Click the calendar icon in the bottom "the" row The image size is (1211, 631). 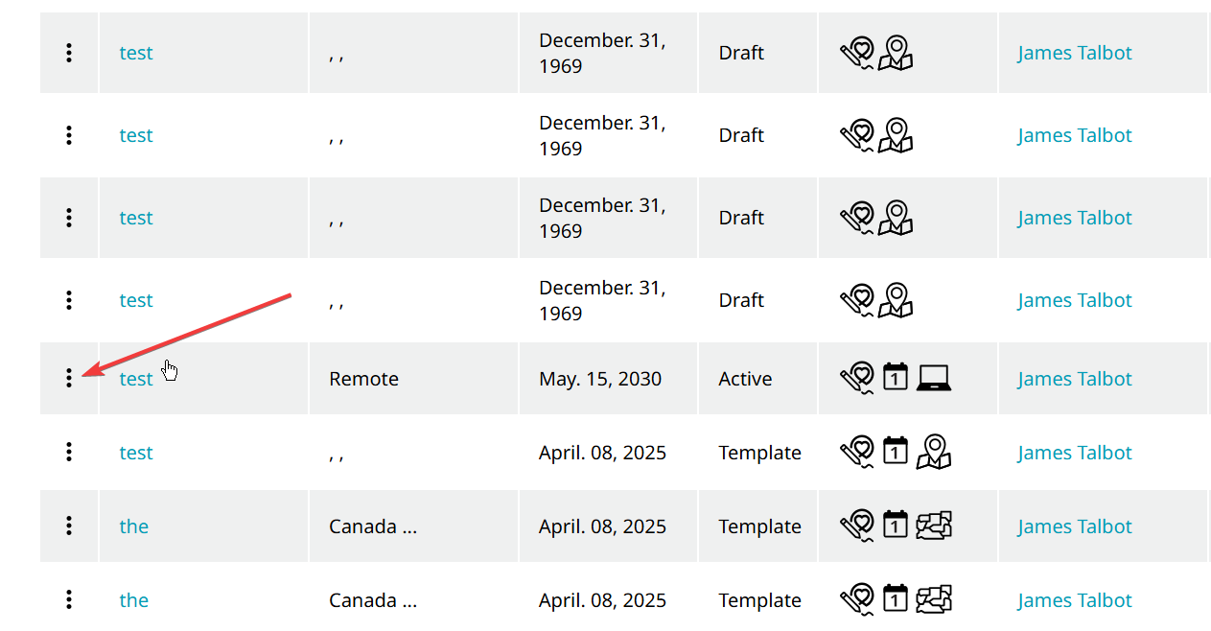(x=895, y=598)
